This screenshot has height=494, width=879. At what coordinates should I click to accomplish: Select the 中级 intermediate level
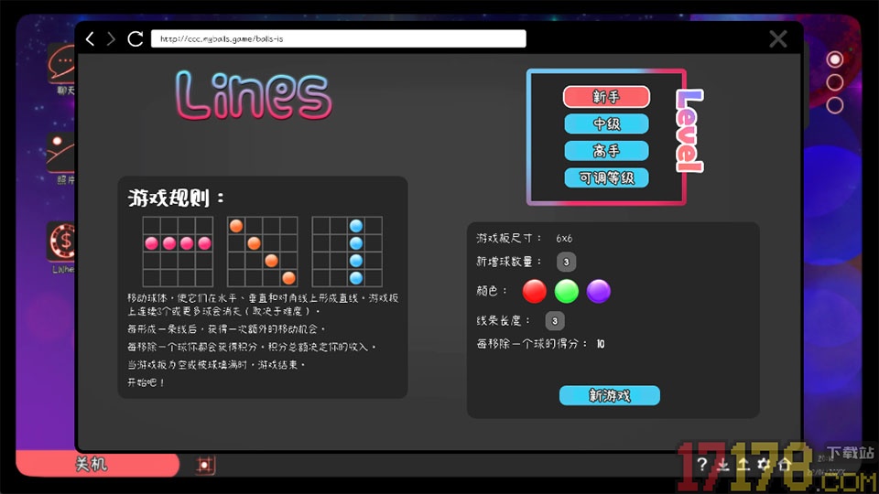click(606, 123)
